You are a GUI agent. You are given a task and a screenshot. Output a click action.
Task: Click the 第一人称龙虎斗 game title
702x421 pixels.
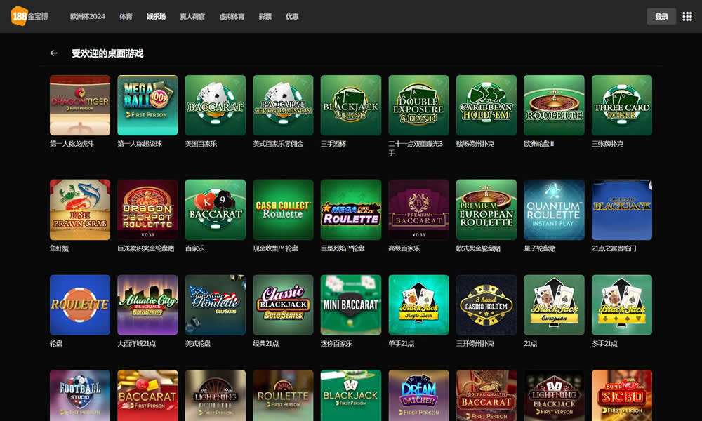coord(72,144)
